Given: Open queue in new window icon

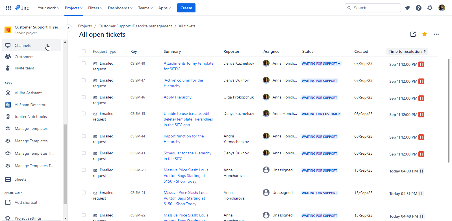Looking at the screenshot, I should (x=413, y=34).
